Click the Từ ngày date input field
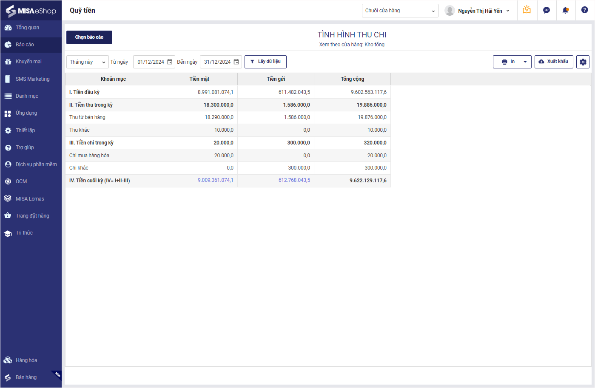The image size is (595, 388). pyautogui.click(x=151, y=62)
